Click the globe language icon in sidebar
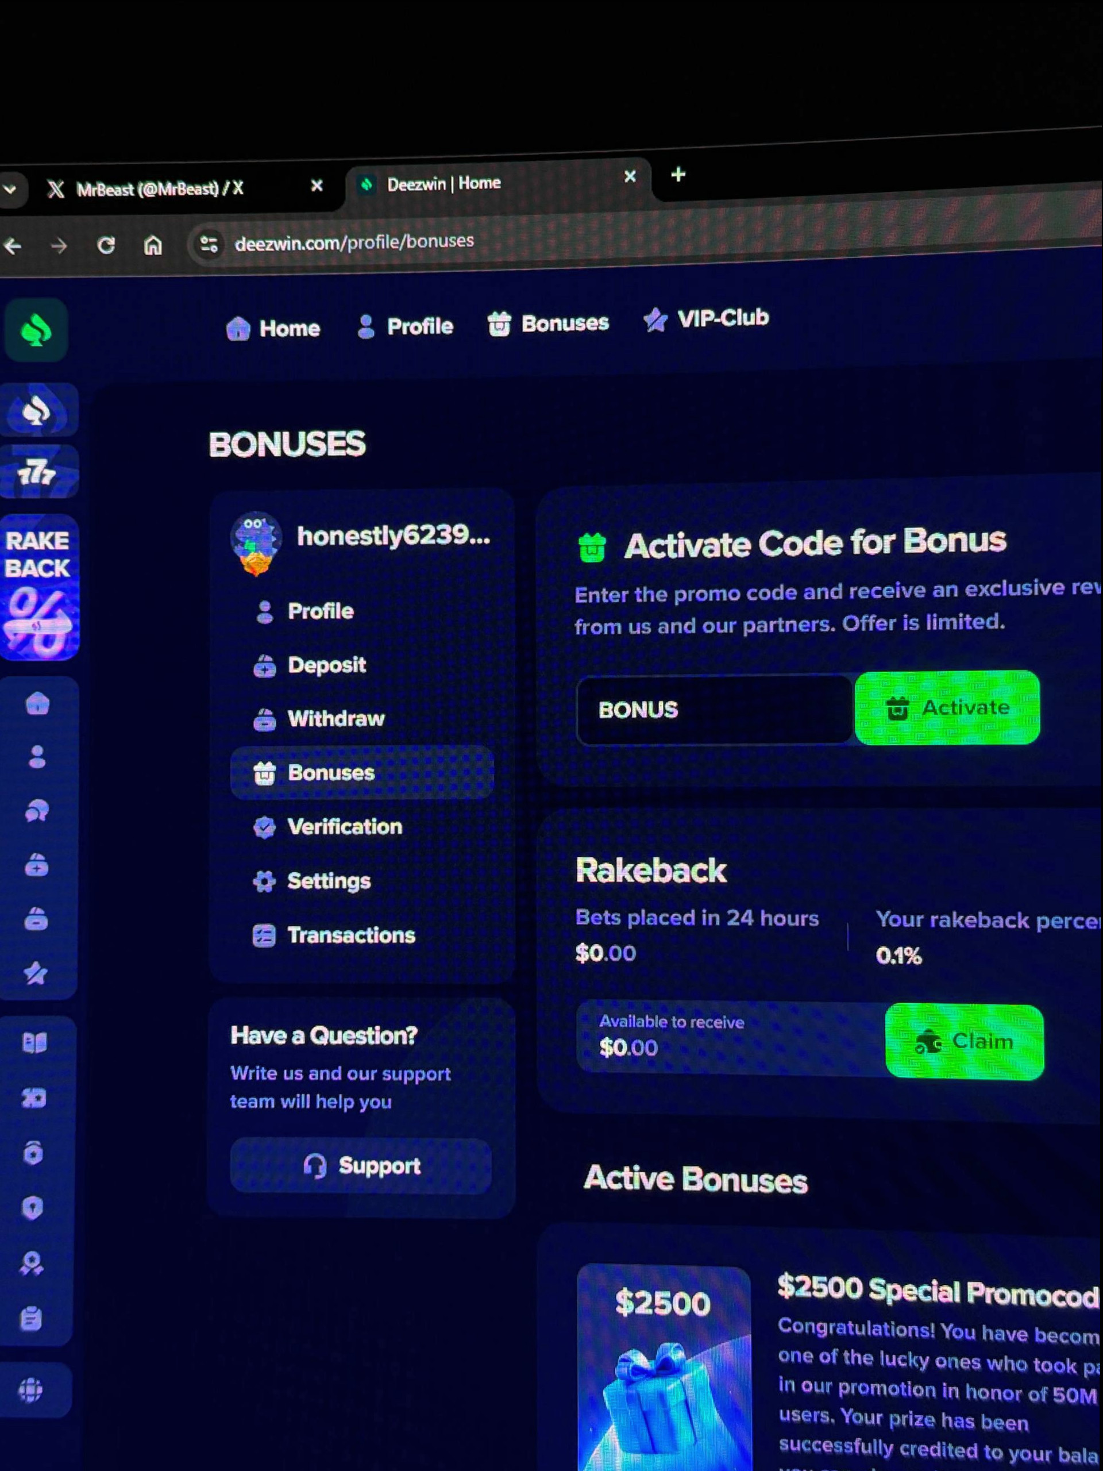Image resolution: width=1103 pixels, height=1471 pixels. [x=30, y=1390]
